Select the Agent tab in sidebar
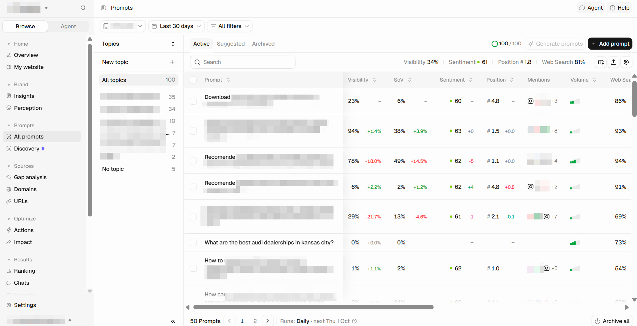 tap(68, 26)
